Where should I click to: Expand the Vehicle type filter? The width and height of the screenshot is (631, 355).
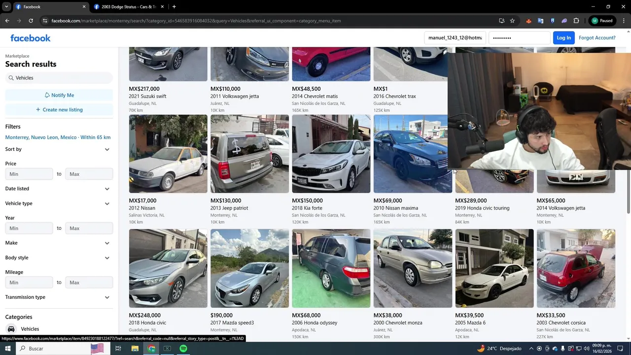(59, 204)
